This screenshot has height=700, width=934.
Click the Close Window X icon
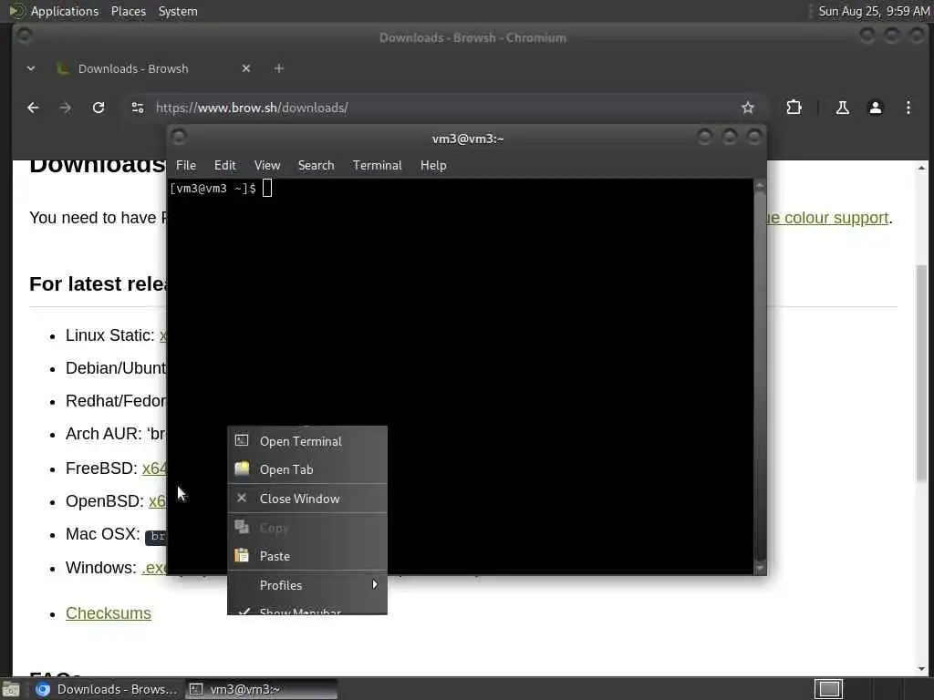[241, 498]
